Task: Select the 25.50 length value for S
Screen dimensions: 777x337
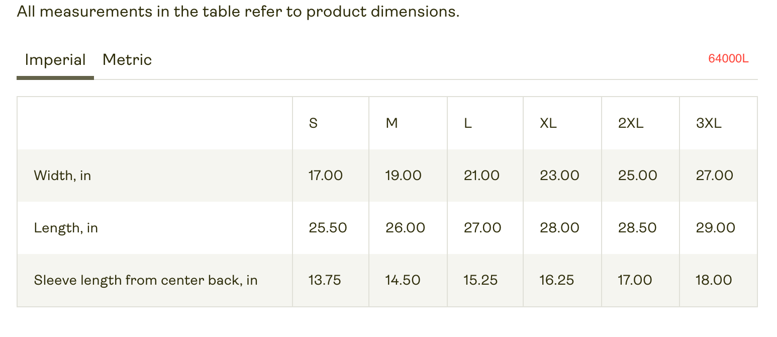Action: click(328, 228)
